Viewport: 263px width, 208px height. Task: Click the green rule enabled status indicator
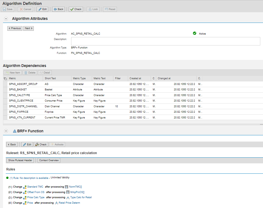[x=7, y=178]
